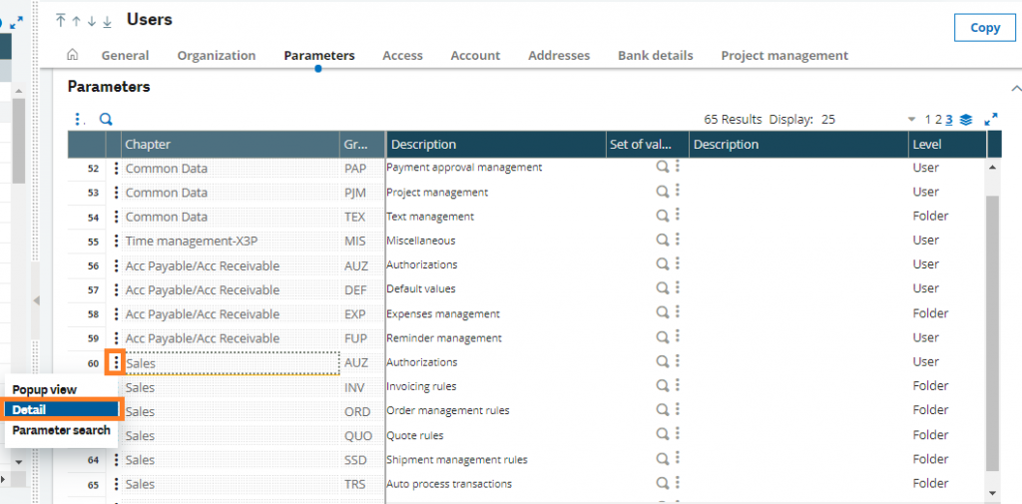
Task: Click the home icon beside General tab
Action: (x=73, y=56)
